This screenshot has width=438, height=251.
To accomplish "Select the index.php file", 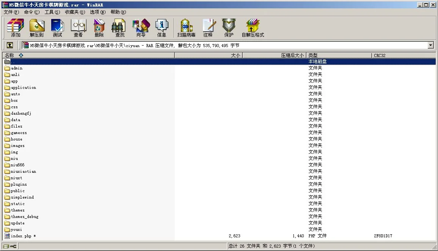I will tap(21, 236).
